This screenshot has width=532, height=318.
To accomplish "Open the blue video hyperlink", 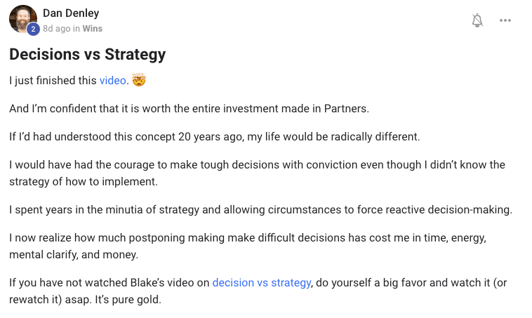I will (112, 81).
